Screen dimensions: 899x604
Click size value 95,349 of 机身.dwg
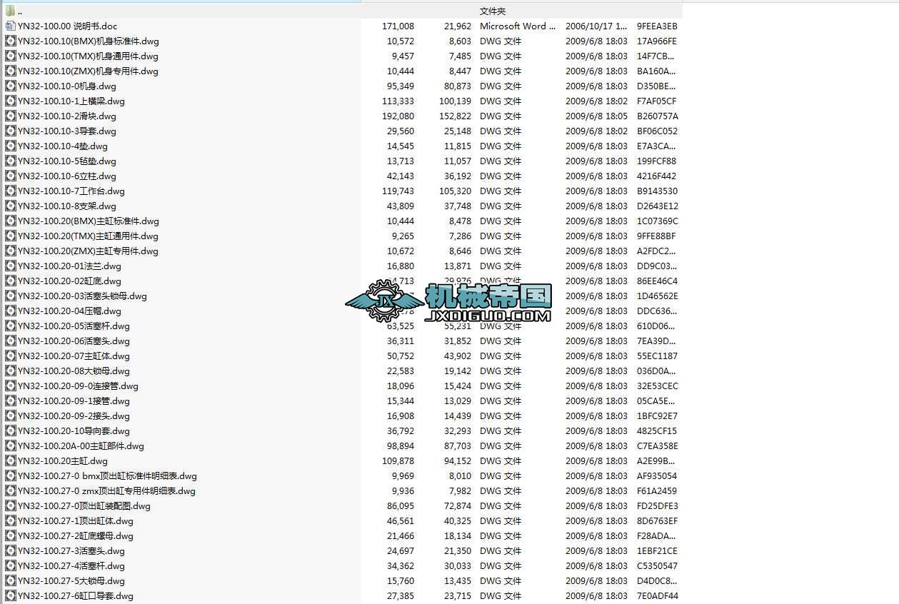pos(401,86)
